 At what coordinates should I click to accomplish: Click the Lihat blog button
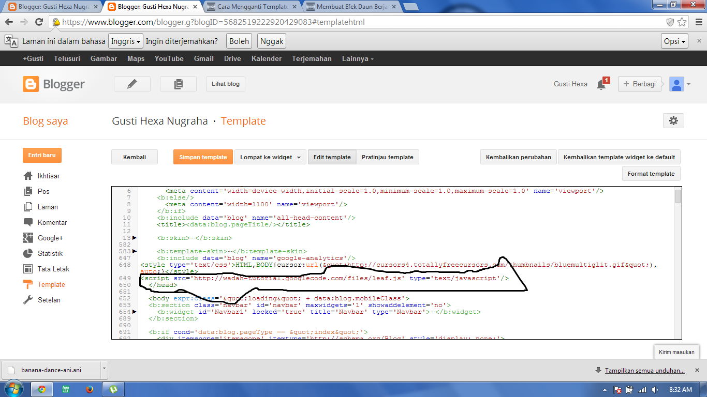pyautogui.click(x=226, y=84)
